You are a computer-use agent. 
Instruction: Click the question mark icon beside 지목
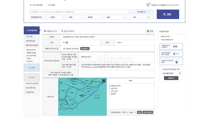click(67, 43)
